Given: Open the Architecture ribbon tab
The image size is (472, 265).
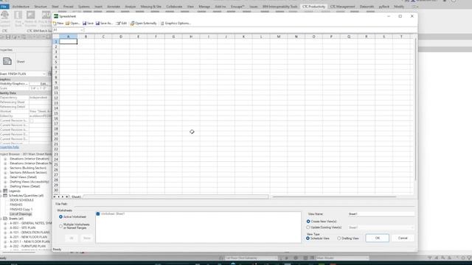Looking at the screenshot, I should [21, 7].
